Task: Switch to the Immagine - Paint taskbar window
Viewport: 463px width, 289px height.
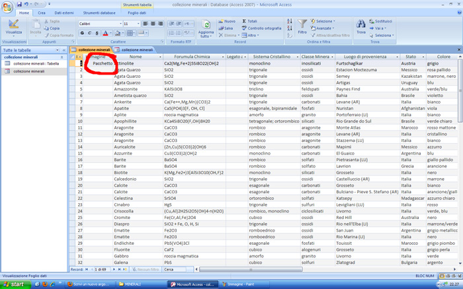Action: pyautogui.click(x=245, y=284)
